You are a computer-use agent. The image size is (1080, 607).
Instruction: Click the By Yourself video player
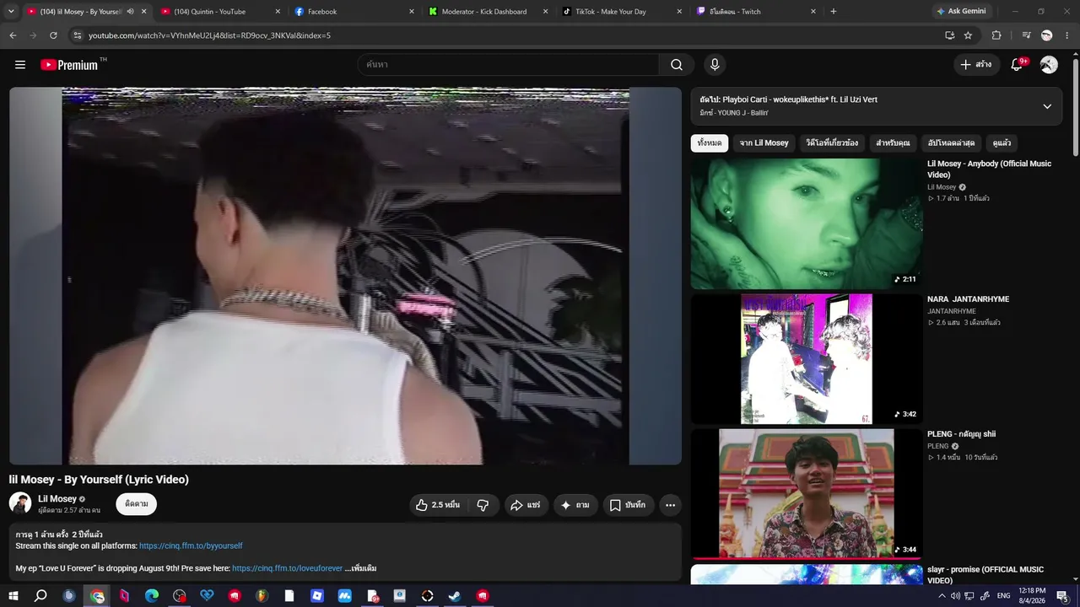tap(345, 276)
